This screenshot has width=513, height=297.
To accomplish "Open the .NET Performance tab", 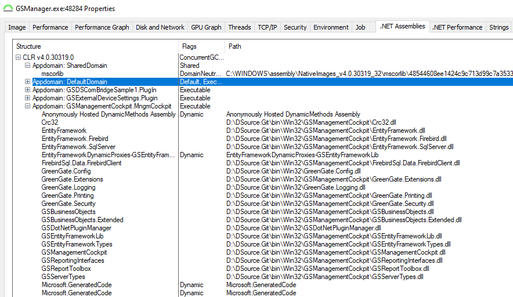I will tap(457, 27).
